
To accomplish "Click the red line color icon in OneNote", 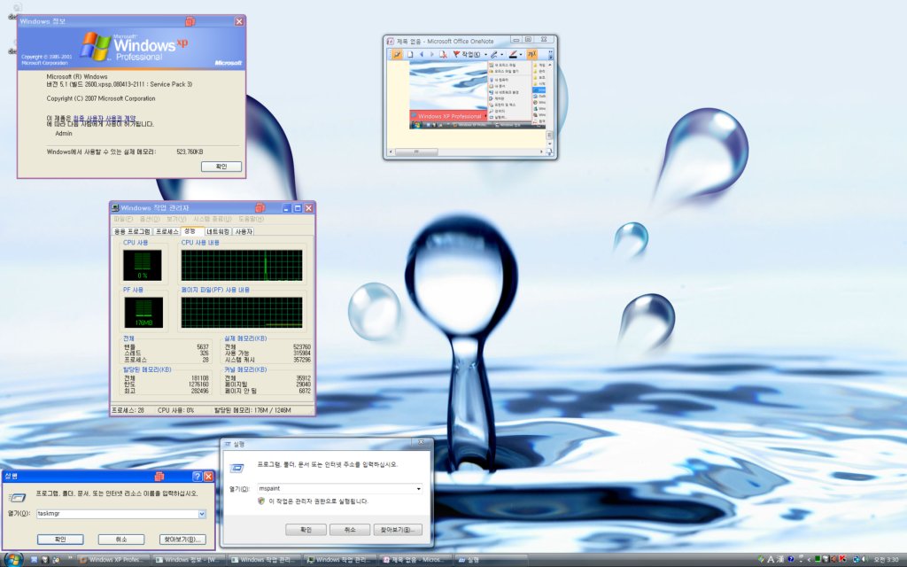I will (513, 54).
